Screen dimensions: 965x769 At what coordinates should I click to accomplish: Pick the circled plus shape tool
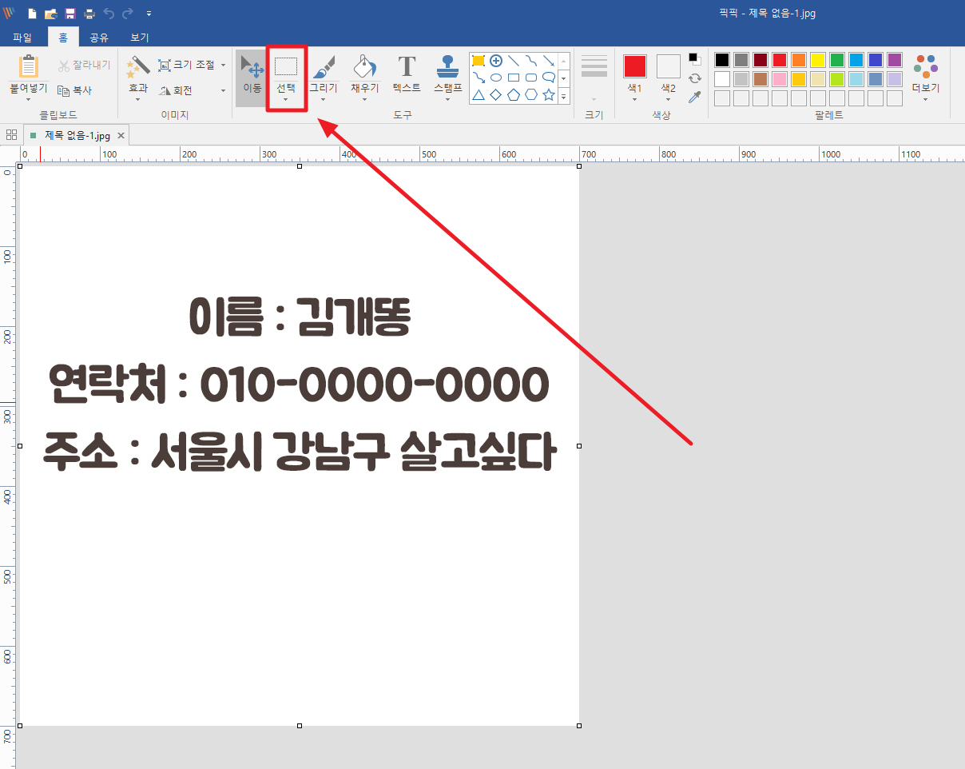[x=496, y=60]
